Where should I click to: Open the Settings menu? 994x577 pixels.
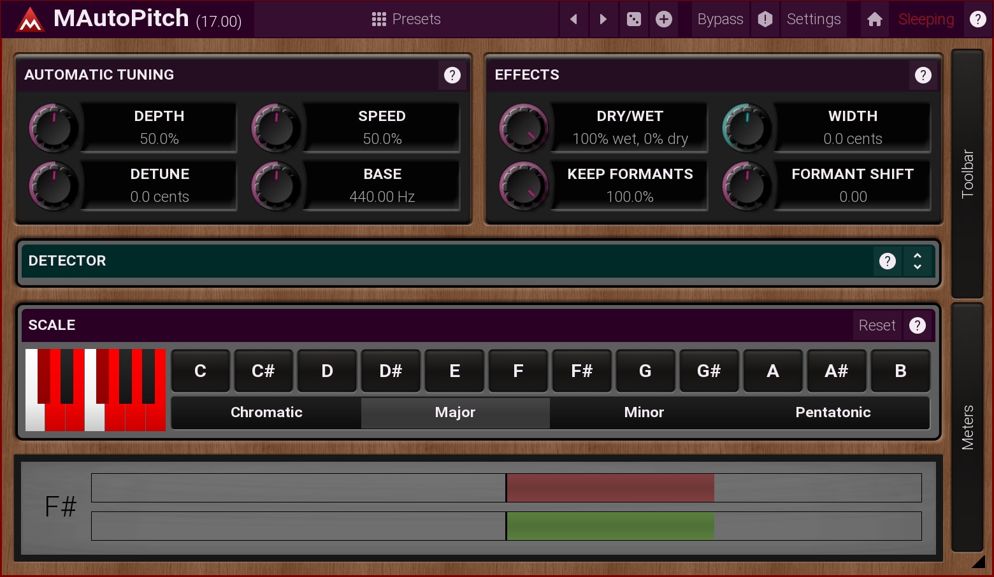[x=814, y=19]
